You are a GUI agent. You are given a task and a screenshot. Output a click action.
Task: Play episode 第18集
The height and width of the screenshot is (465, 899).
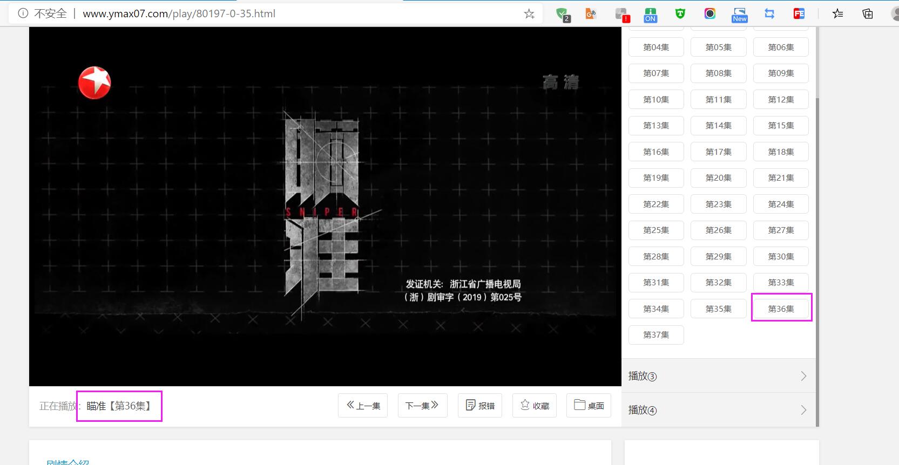tap(781, 152)
